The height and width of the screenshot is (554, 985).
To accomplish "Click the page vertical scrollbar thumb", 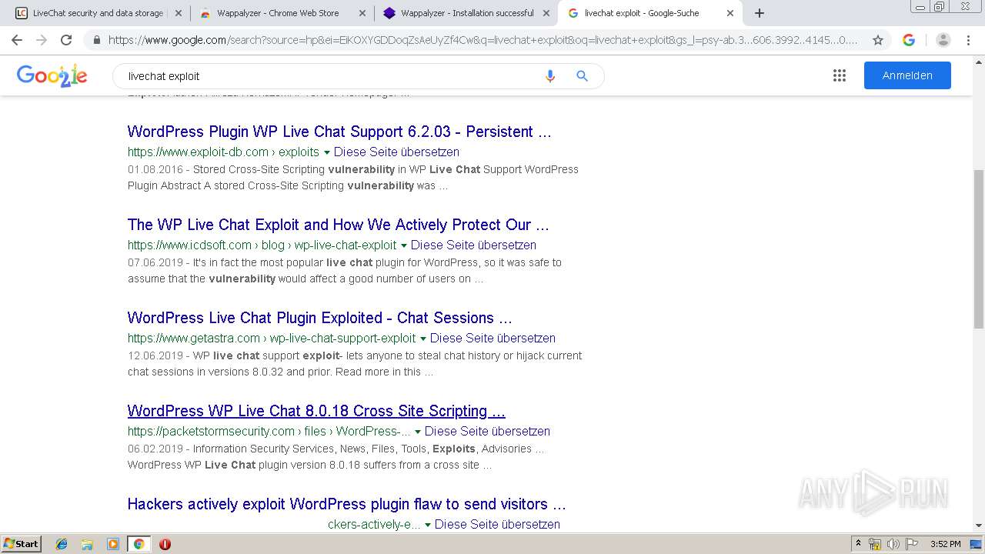I will (x=979, y=249).
